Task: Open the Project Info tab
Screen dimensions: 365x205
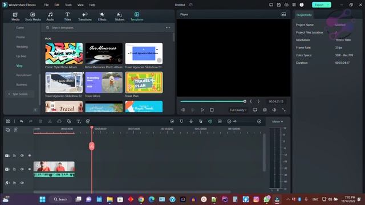Action: [x=304, y=15]
